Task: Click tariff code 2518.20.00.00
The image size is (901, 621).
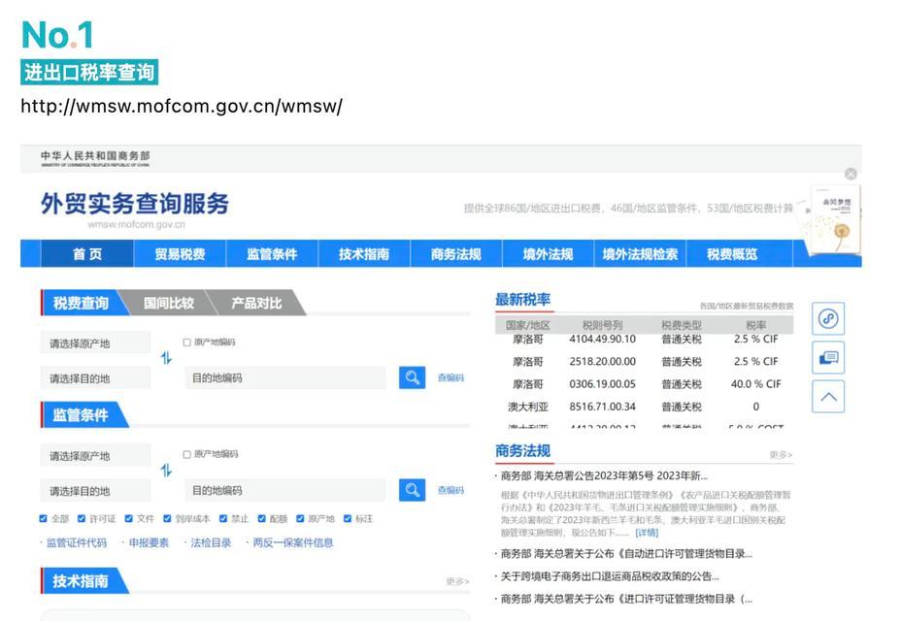Action: (x=602, y=361)
